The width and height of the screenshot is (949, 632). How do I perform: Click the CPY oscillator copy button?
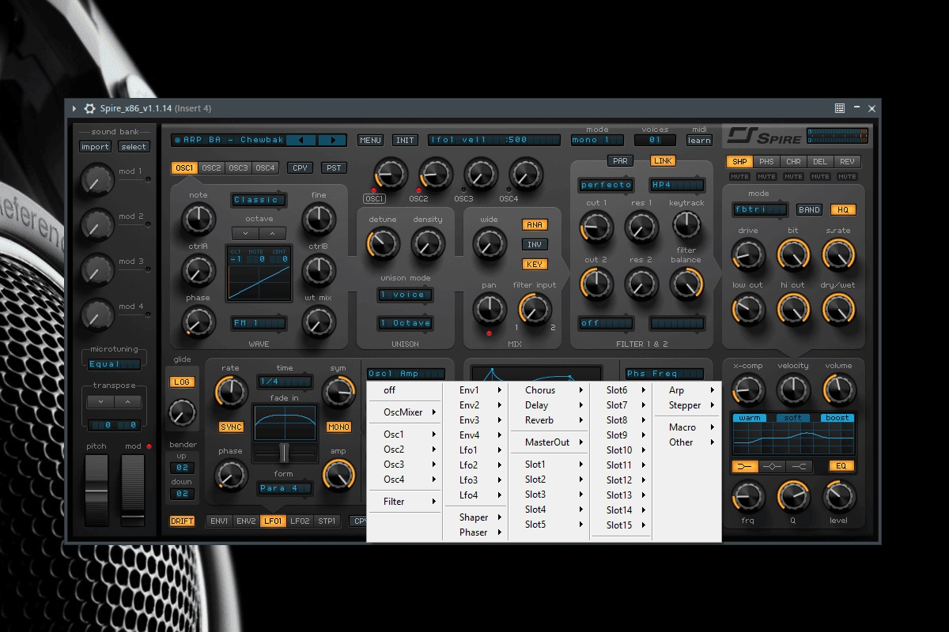pos(301,167)
